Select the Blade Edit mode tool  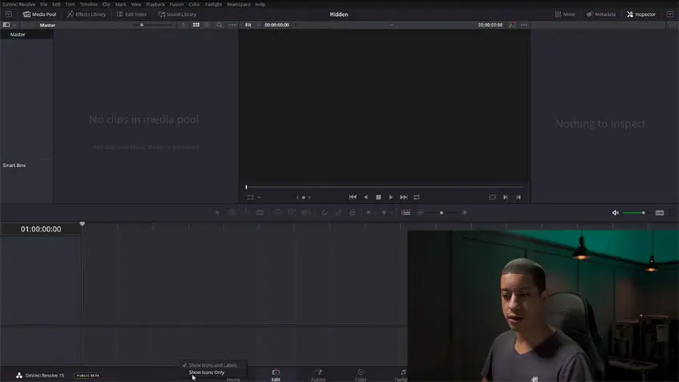click(x=260, y=213)
